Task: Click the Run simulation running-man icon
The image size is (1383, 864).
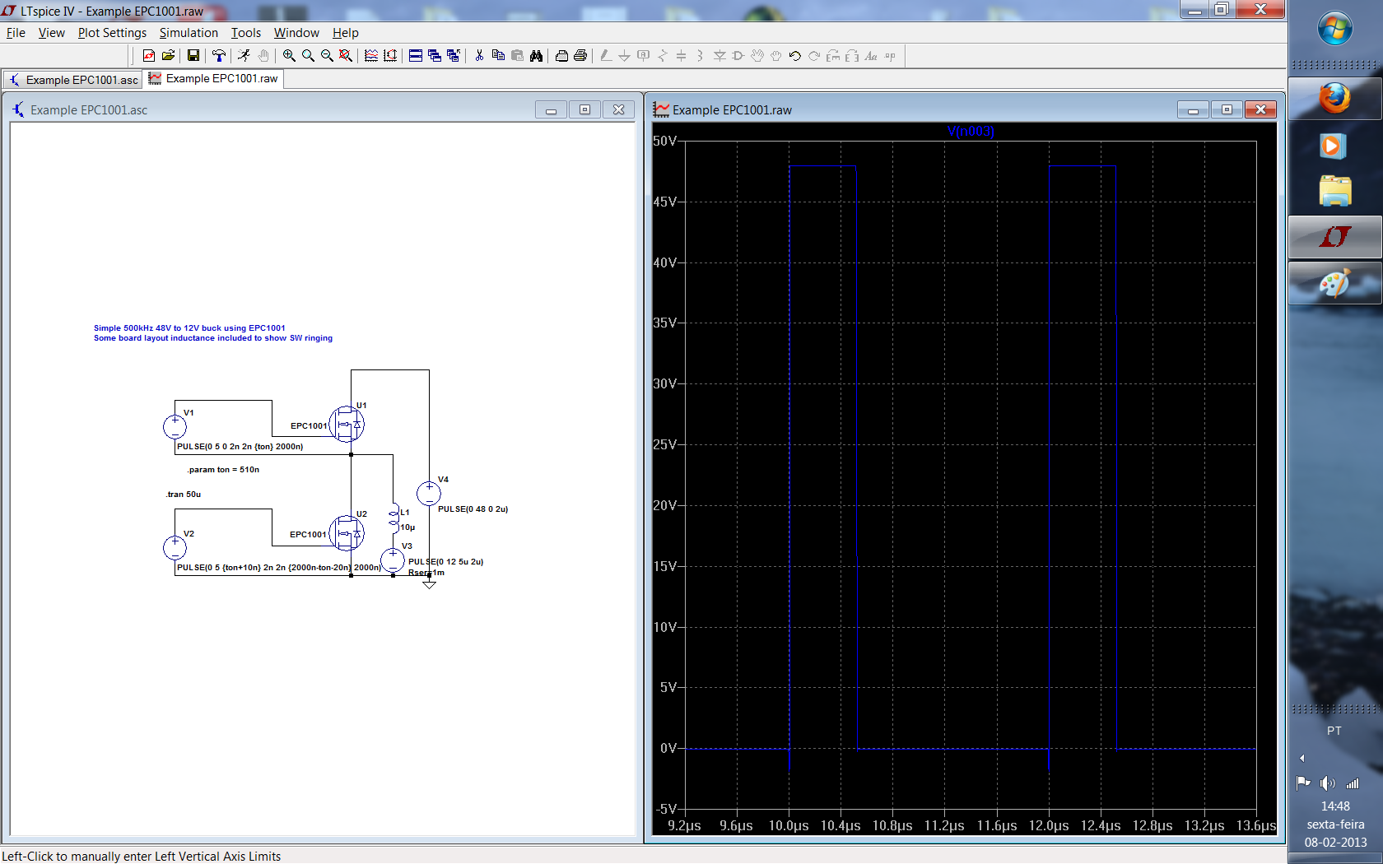Action: point(244,55)
